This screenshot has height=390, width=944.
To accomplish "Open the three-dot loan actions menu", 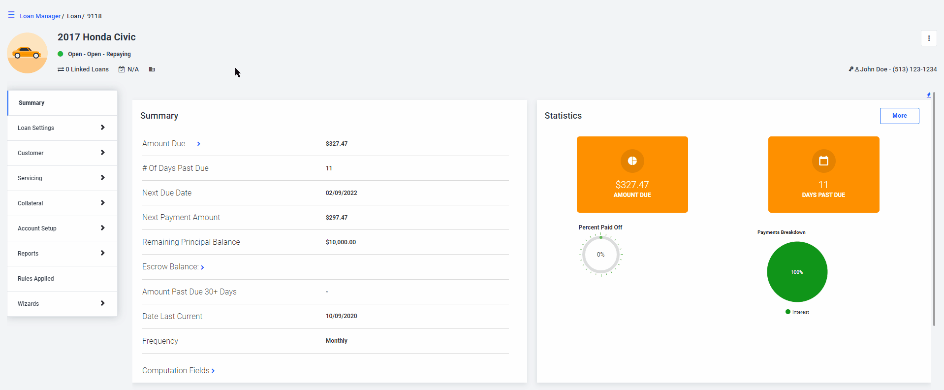I will click(929, 38).
